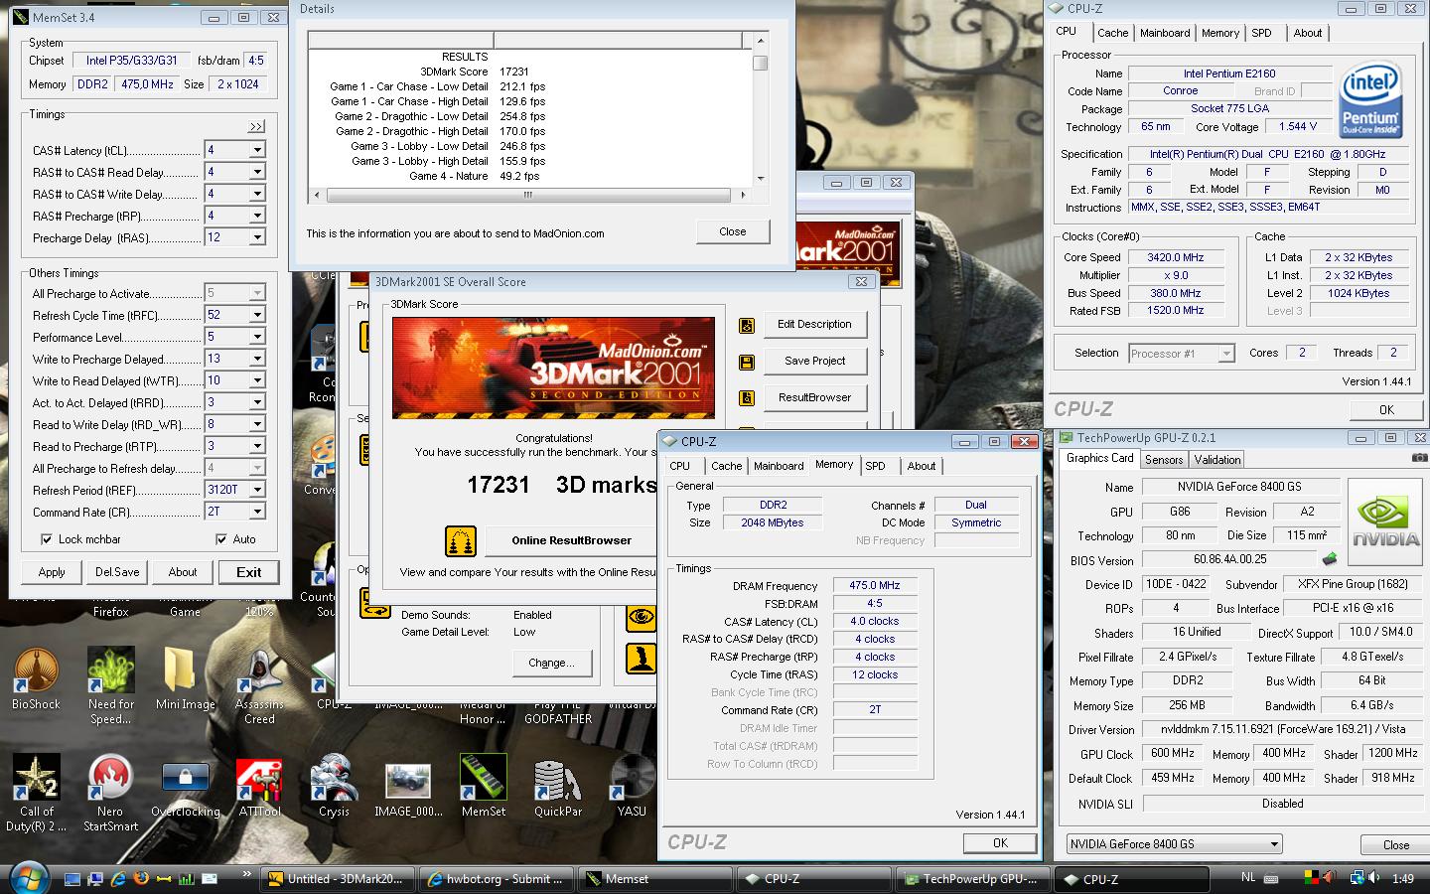Image resolution: width=1430 pixels, height=894 pixels.
Task: Open the Crysis desktop shortcut
Action: (334, 786)
